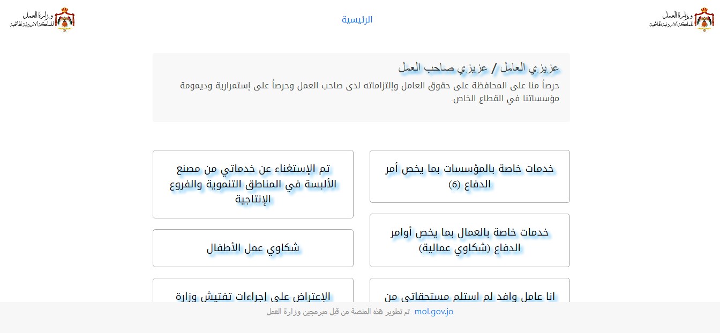Open the "شكاوي عمل الأطفال" child labor complaints card
This screenshot has width=720, height=333.
(253, 248)
